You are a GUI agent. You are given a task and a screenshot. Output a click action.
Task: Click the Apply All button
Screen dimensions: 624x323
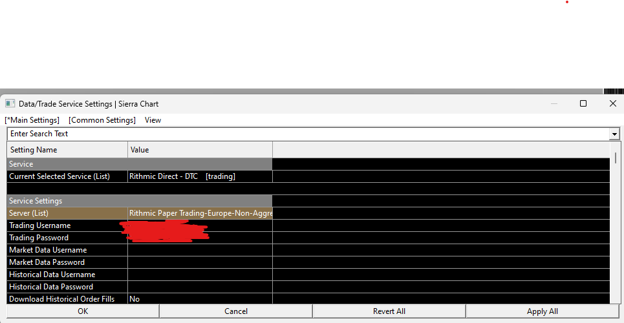[x=543, y=311]
